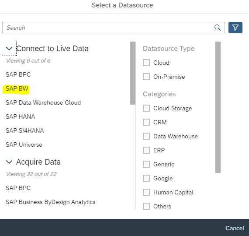The image size is (249, 236).
Task: Tick the ERP checkbox
Action: pos(146,150)
